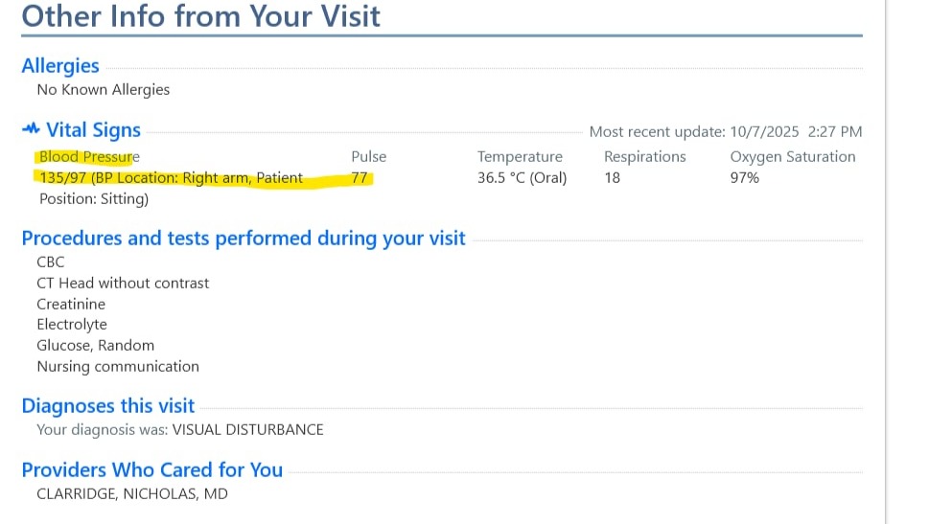Click the Electrolyte test entry
929x524 pixels.
click(x=72, y=325)
